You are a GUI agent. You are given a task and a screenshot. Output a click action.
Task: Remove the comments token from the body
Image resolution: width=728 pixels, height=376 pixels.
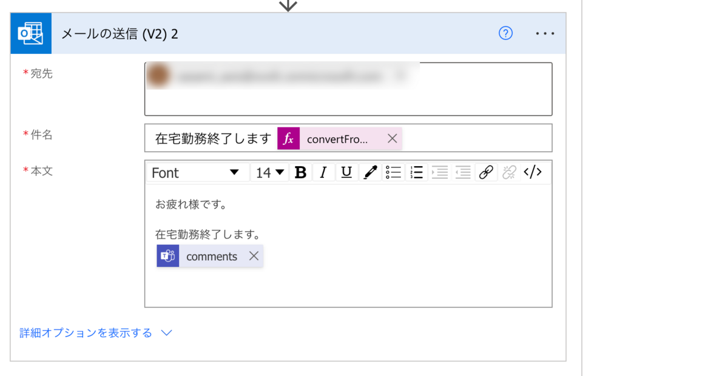254,256
